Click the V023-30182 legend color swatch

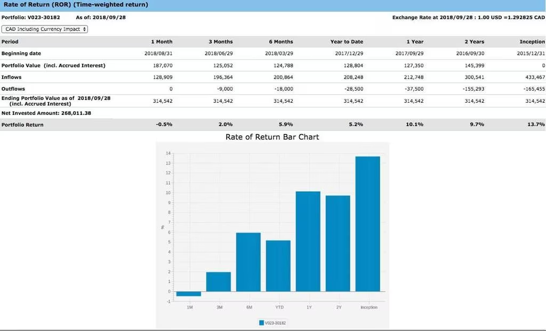click(261, 322)
